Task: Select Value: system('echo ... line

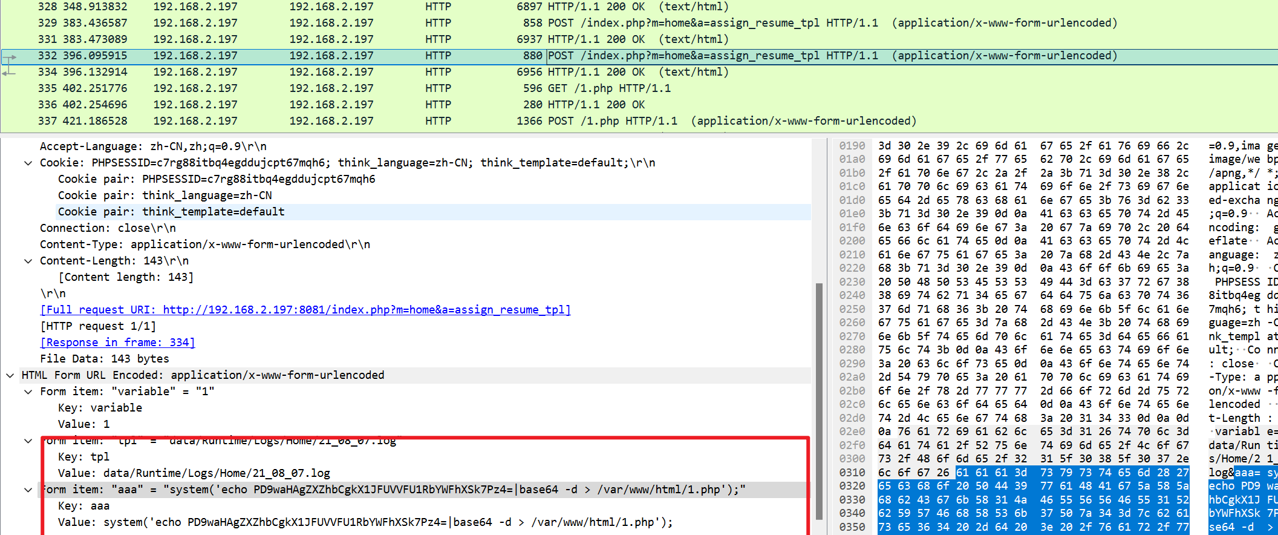Action: point(365,522)
